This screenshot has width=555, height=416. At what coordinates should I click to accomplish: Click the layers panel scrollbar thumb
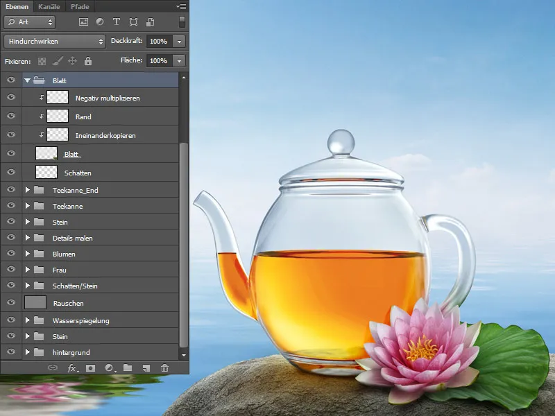tap(184, 245)
